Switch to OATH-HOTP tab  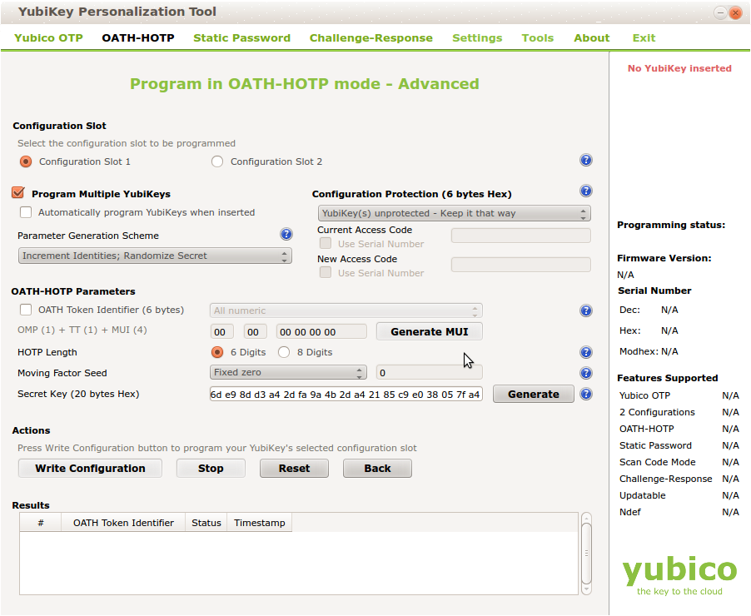coord(138,37)
